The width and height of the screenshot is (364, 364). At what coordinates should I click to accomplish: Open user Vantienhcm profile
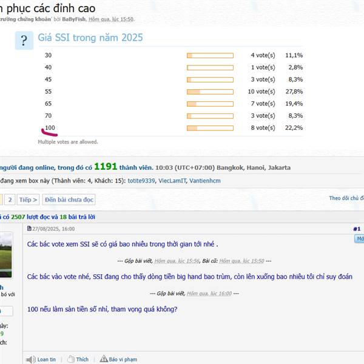205,181
